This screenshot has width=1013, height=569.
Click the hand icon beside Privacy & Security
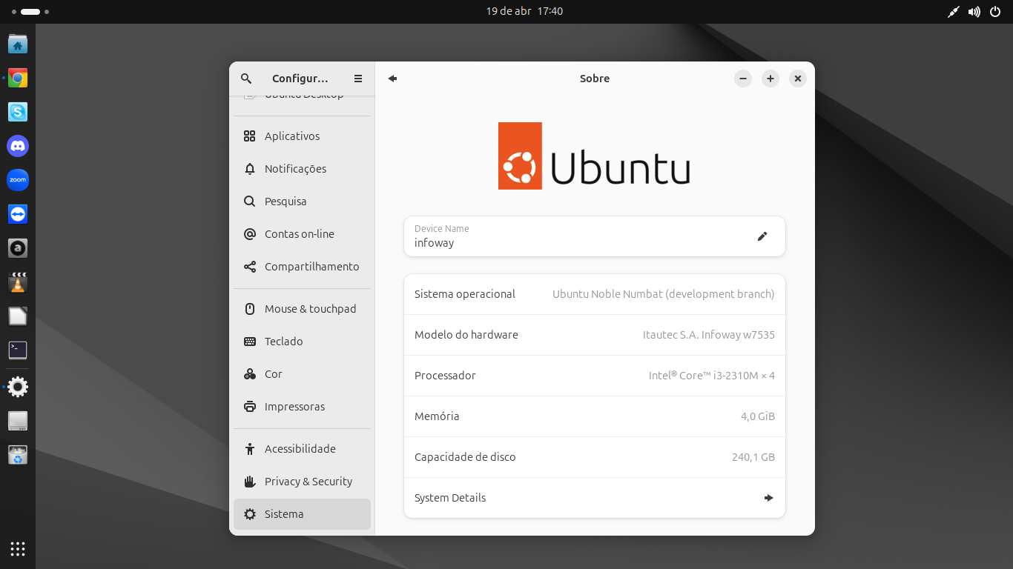click(250, 482)
